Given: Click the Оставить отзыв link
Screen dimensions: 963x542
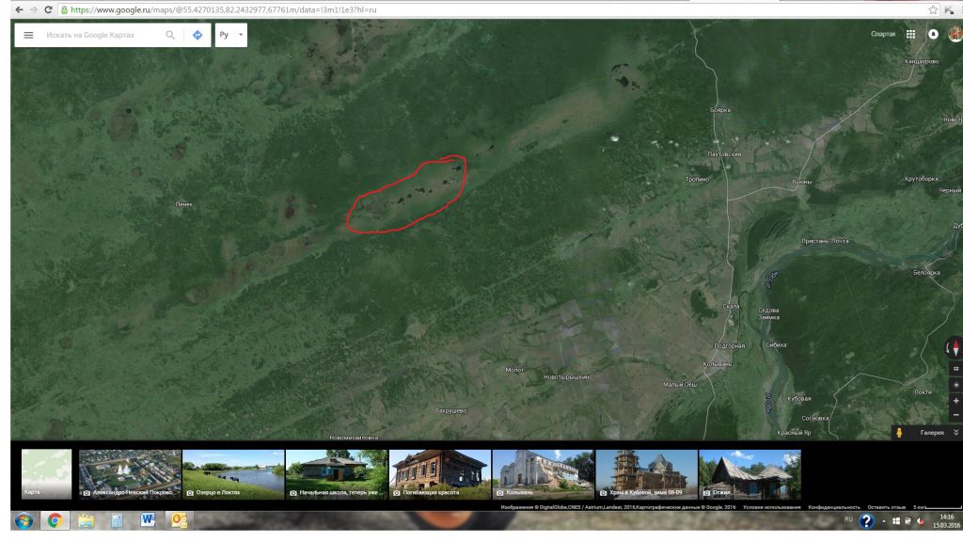Looking at the screenshot, I should pyautogui.click(x=886, y=508).
